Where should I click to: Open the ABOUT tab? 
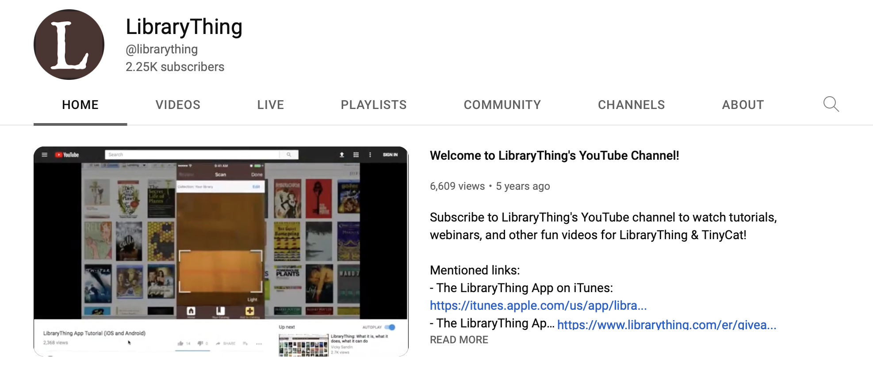pyautogui.click(x=743, y=105)
